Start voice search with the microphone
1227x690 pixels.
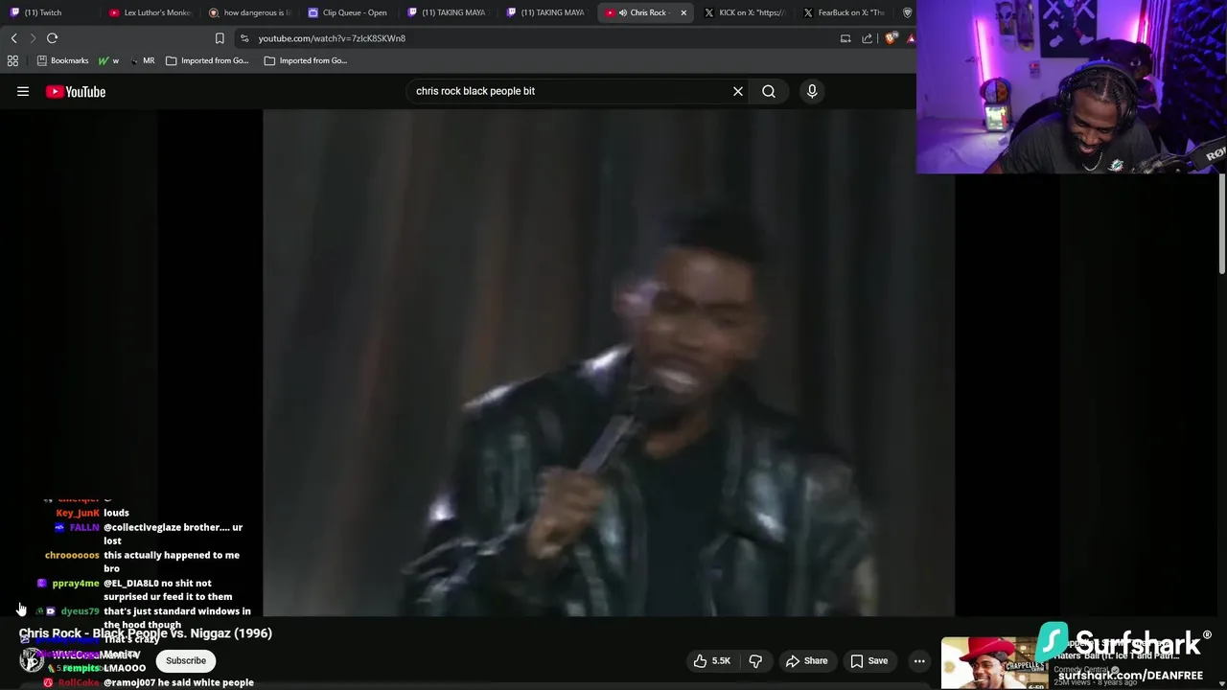pos(812,91)
